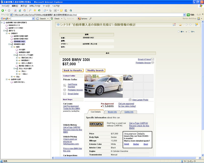
Task: Click the Mail envelope icon
Action: [x=45, y=10]
